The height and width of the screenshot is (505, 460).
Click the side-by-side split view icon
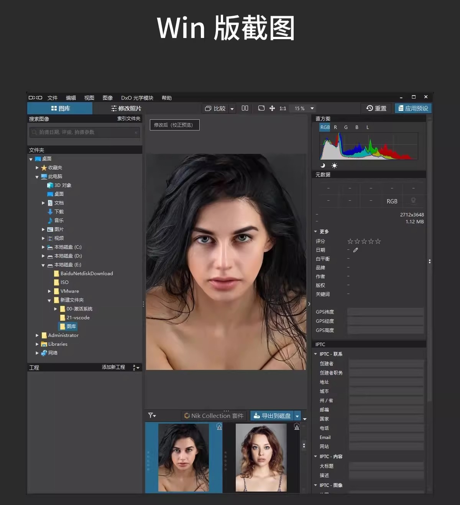click(x=245, y=108)
